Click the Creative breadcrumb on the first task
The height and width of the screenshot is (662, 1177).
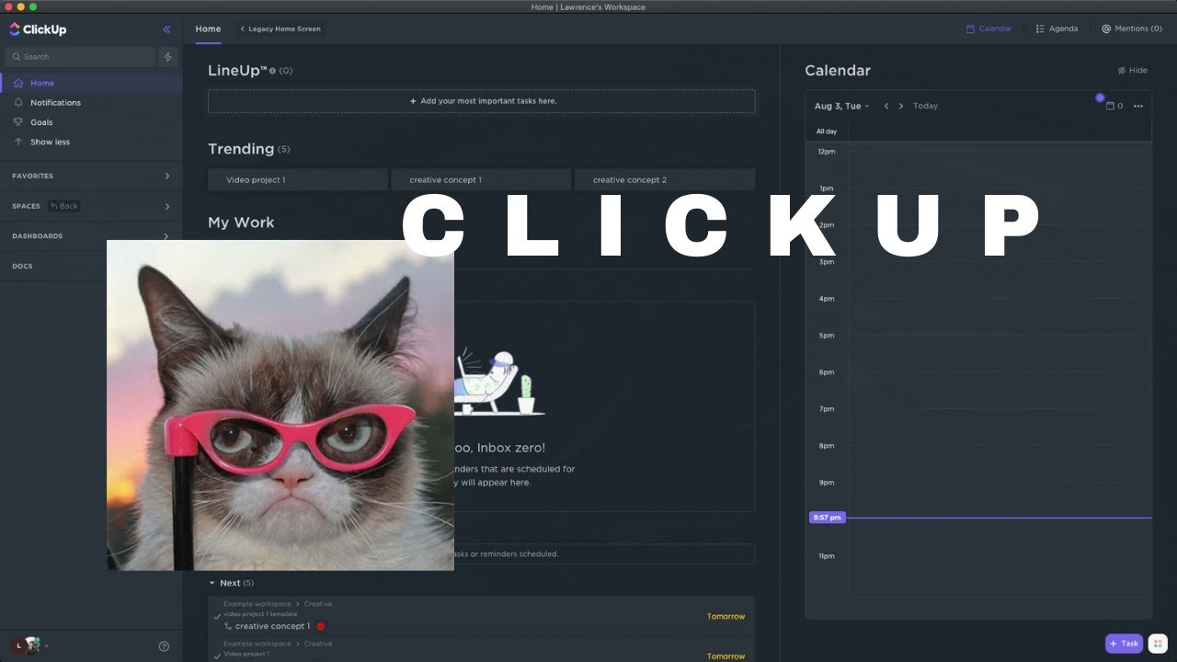coord(318,604)
